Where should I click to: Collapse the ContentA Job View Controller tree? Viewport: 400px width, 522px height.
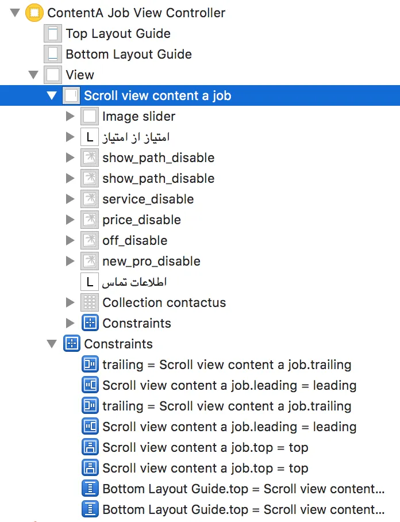(16, 13)
